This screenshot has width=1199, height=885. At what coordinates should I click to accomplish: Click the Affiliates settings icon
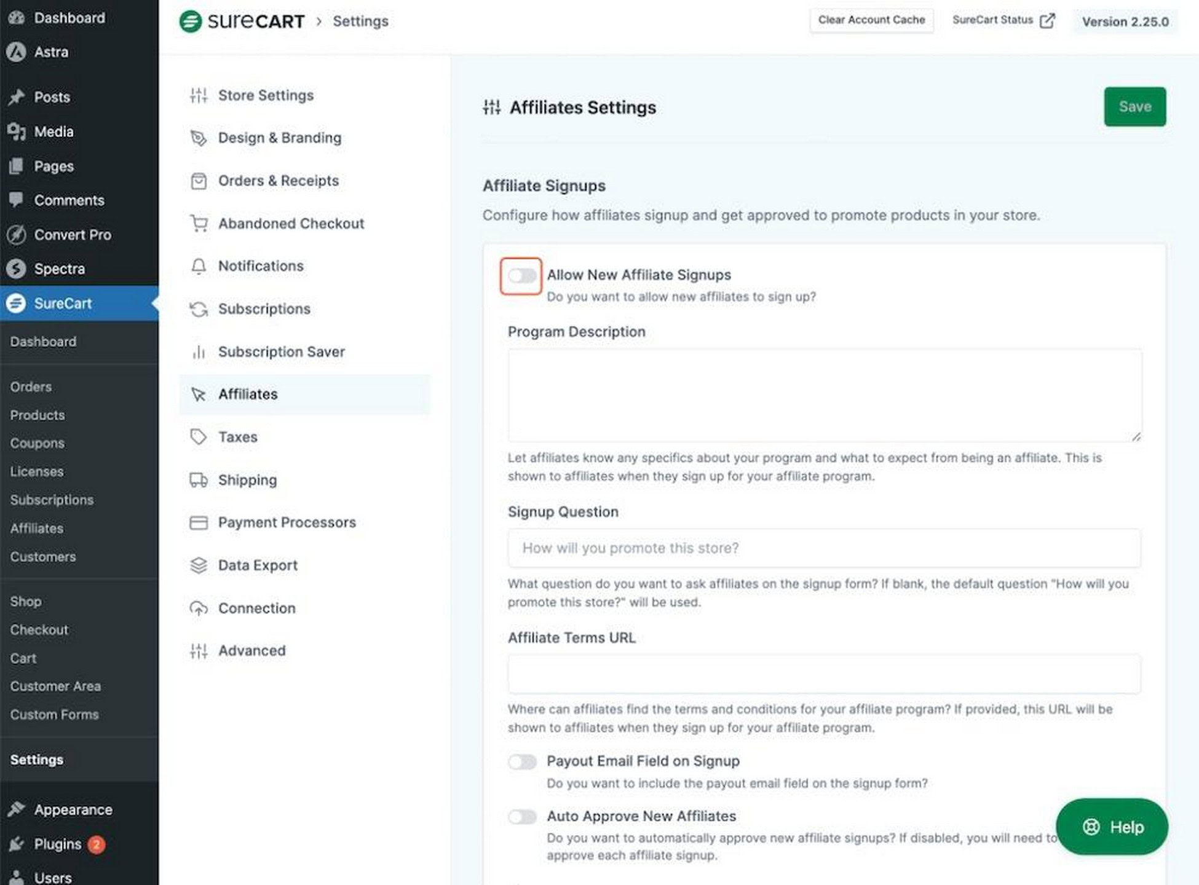coord(199,394)
